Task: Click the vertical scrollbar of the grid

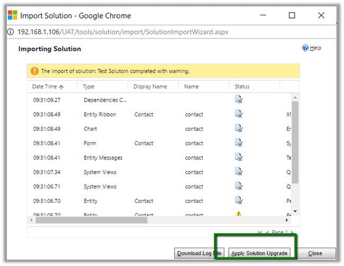Action: (295, 143)
